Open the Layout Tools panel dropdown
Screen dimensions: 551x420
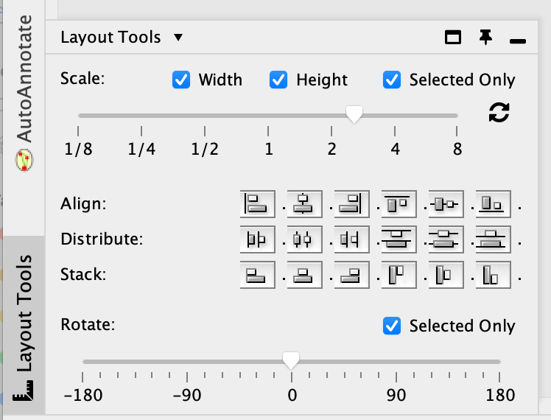178,38
